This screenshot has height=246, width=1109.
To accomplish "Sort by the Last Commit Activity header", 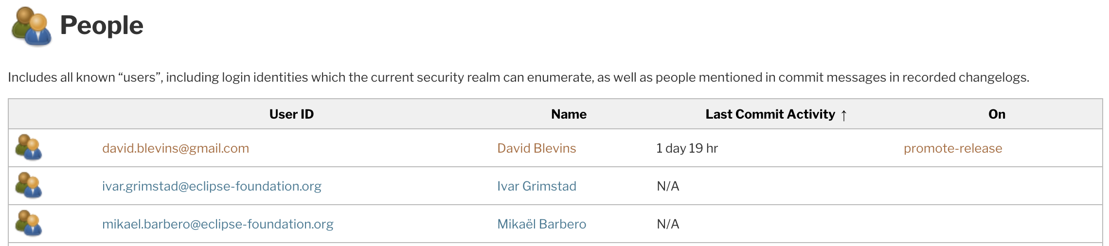I will pos(770,114).
